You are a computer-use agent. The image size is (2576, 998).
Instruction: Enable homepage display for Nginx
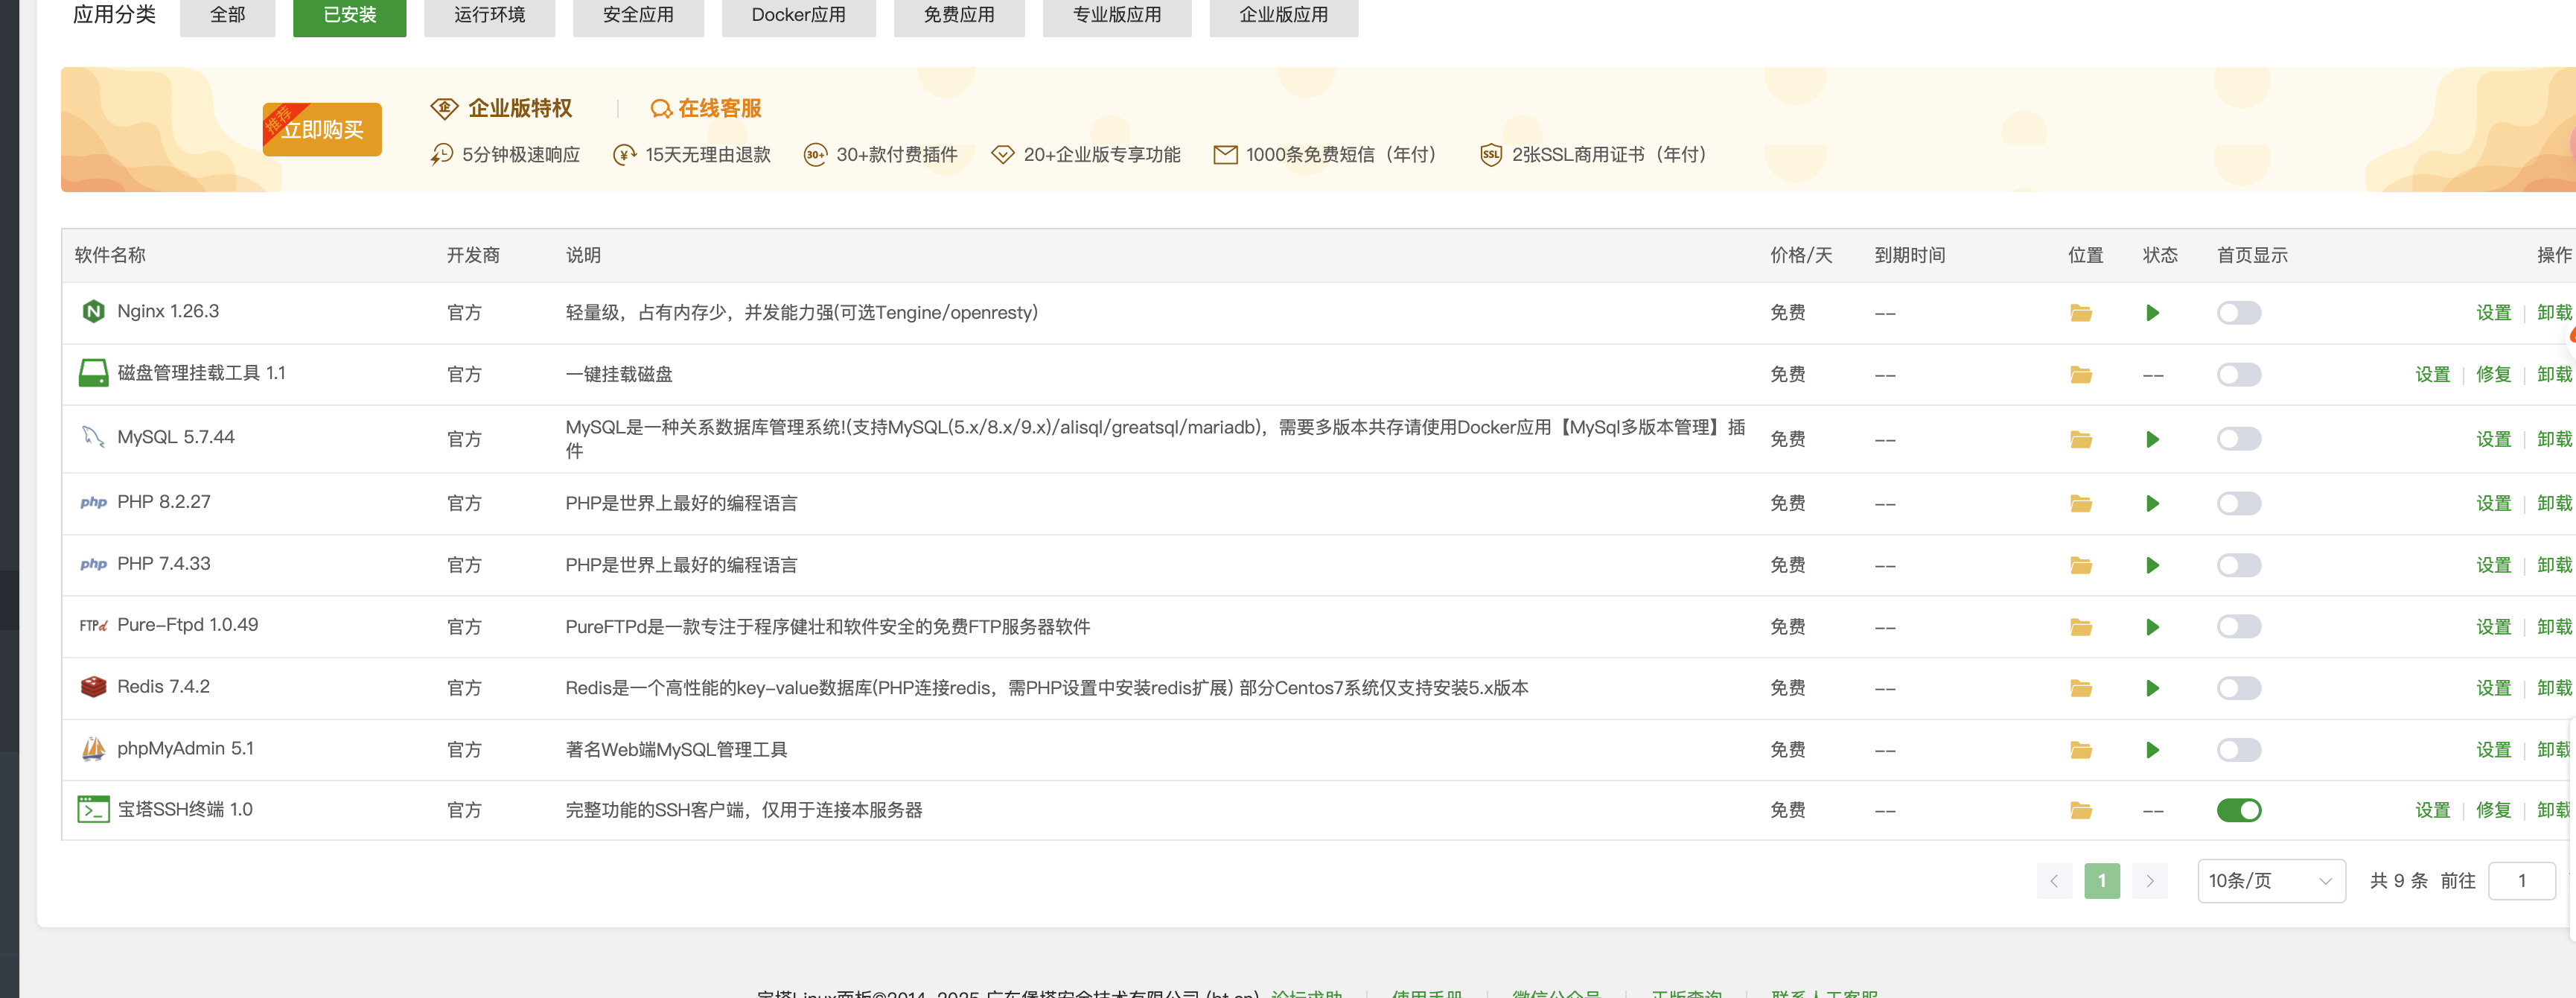[x=2238, y=313]
